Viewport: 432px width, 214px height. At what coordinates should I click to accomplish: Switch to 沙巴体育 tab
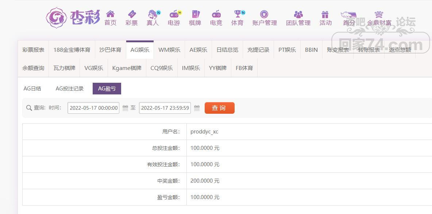point(111,50)
